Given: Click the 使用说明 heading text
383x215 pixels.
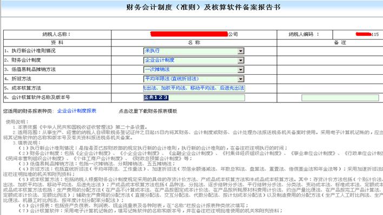Looking at the screenshot, I should pos(17,122).
